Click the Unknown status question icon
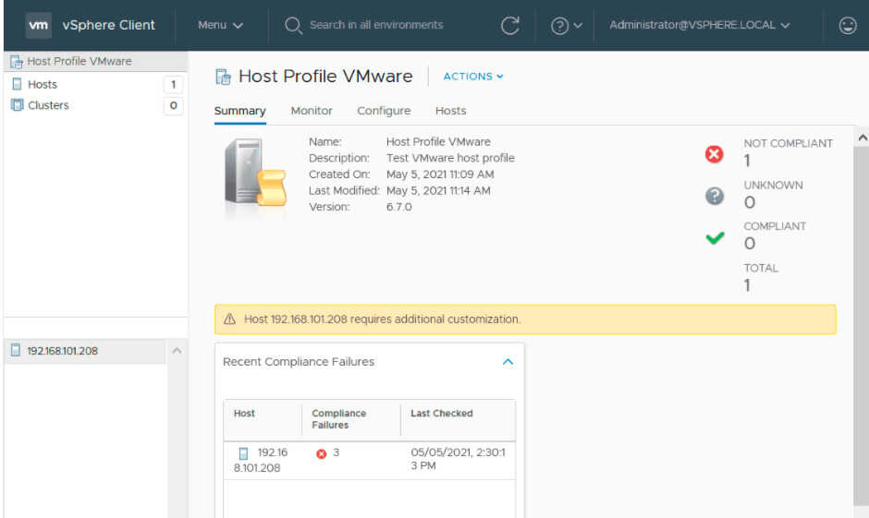Screen dimensions: 869x518 click(x=715, y=196)
